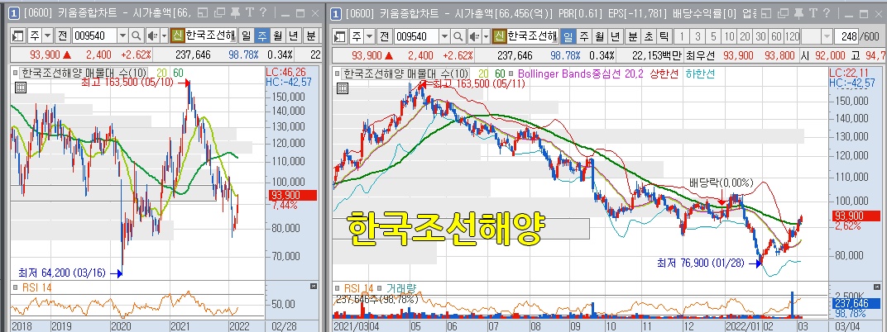The width and height of the screenshot is (887, 332).
Task: Open help question mark in left title bar
Action: tap(262, 13)
